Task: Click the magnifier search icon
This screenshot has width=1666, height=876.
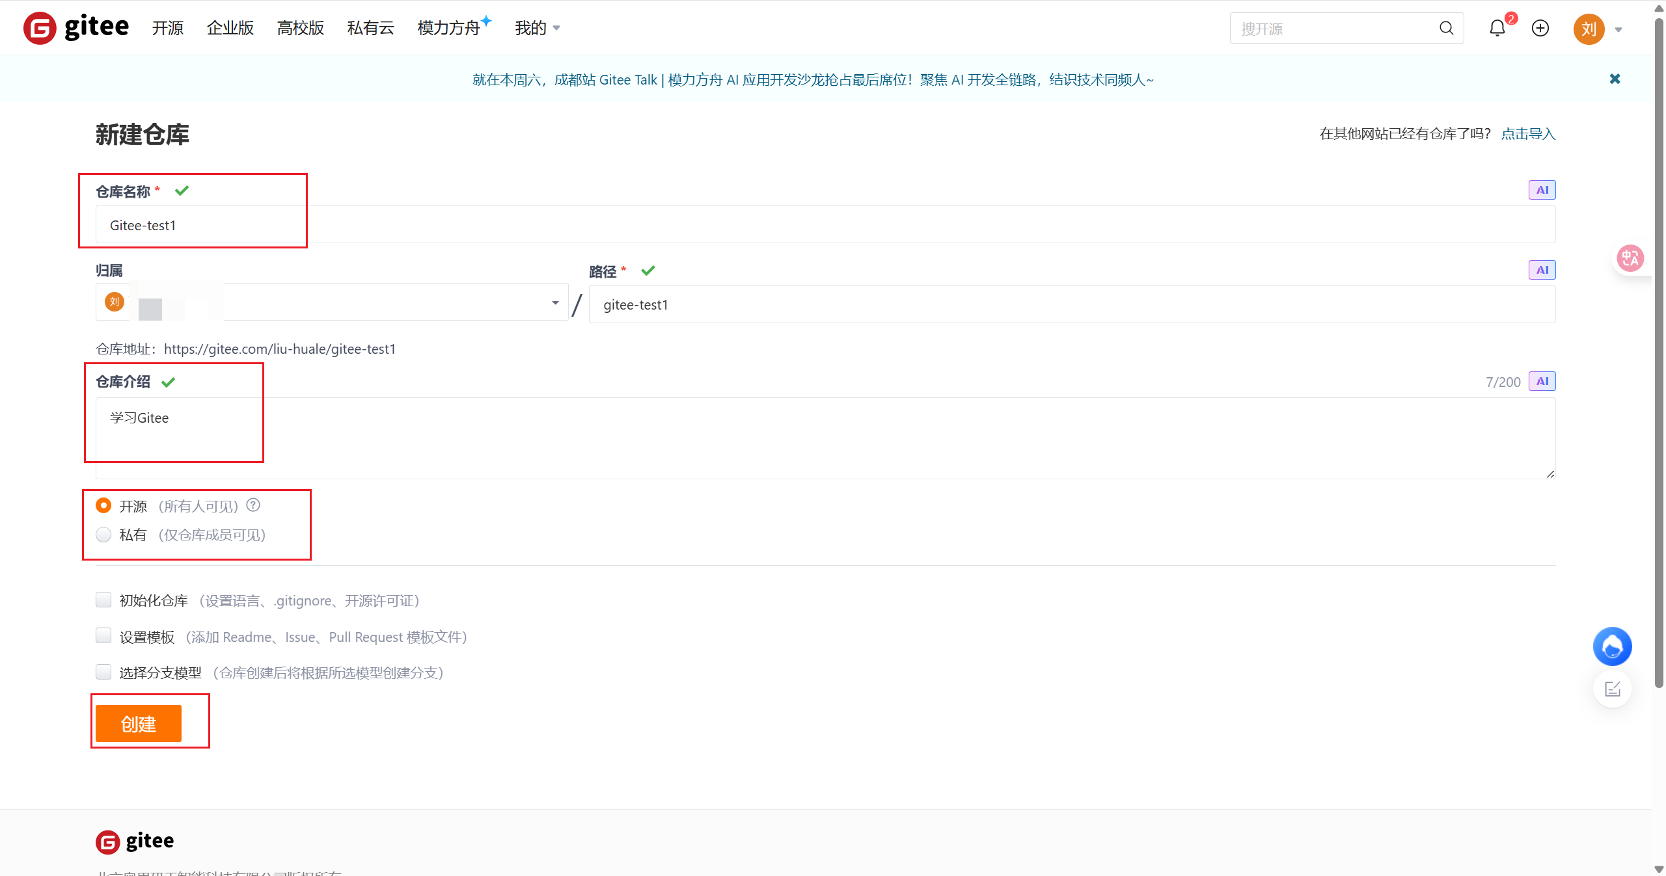Action: coord(1446,28)
